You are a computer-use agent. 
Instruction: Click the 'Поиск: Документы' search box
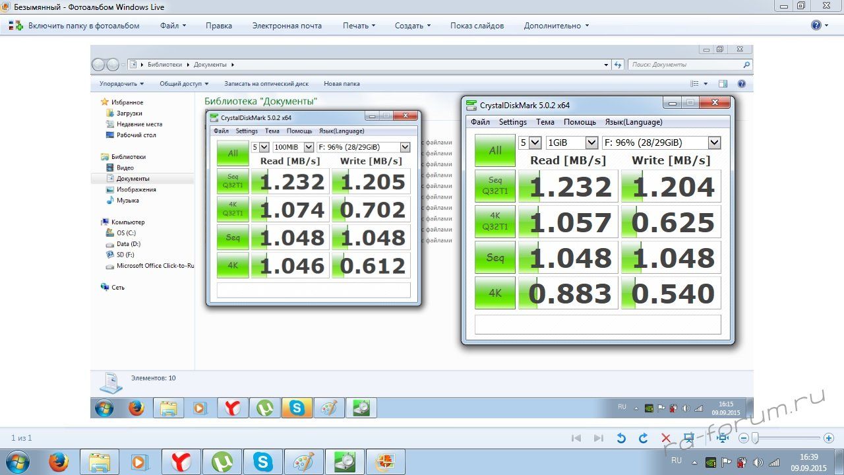click(x=690, y=65)
